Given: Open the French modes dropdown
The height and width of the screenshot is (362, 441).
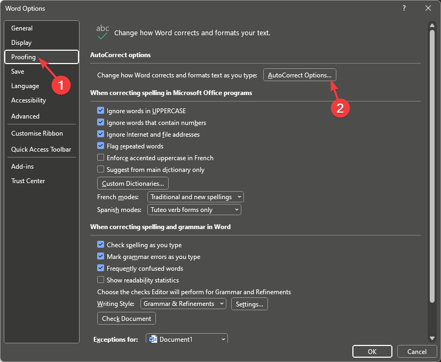Looking at the screenshot, I should point(195,197).
